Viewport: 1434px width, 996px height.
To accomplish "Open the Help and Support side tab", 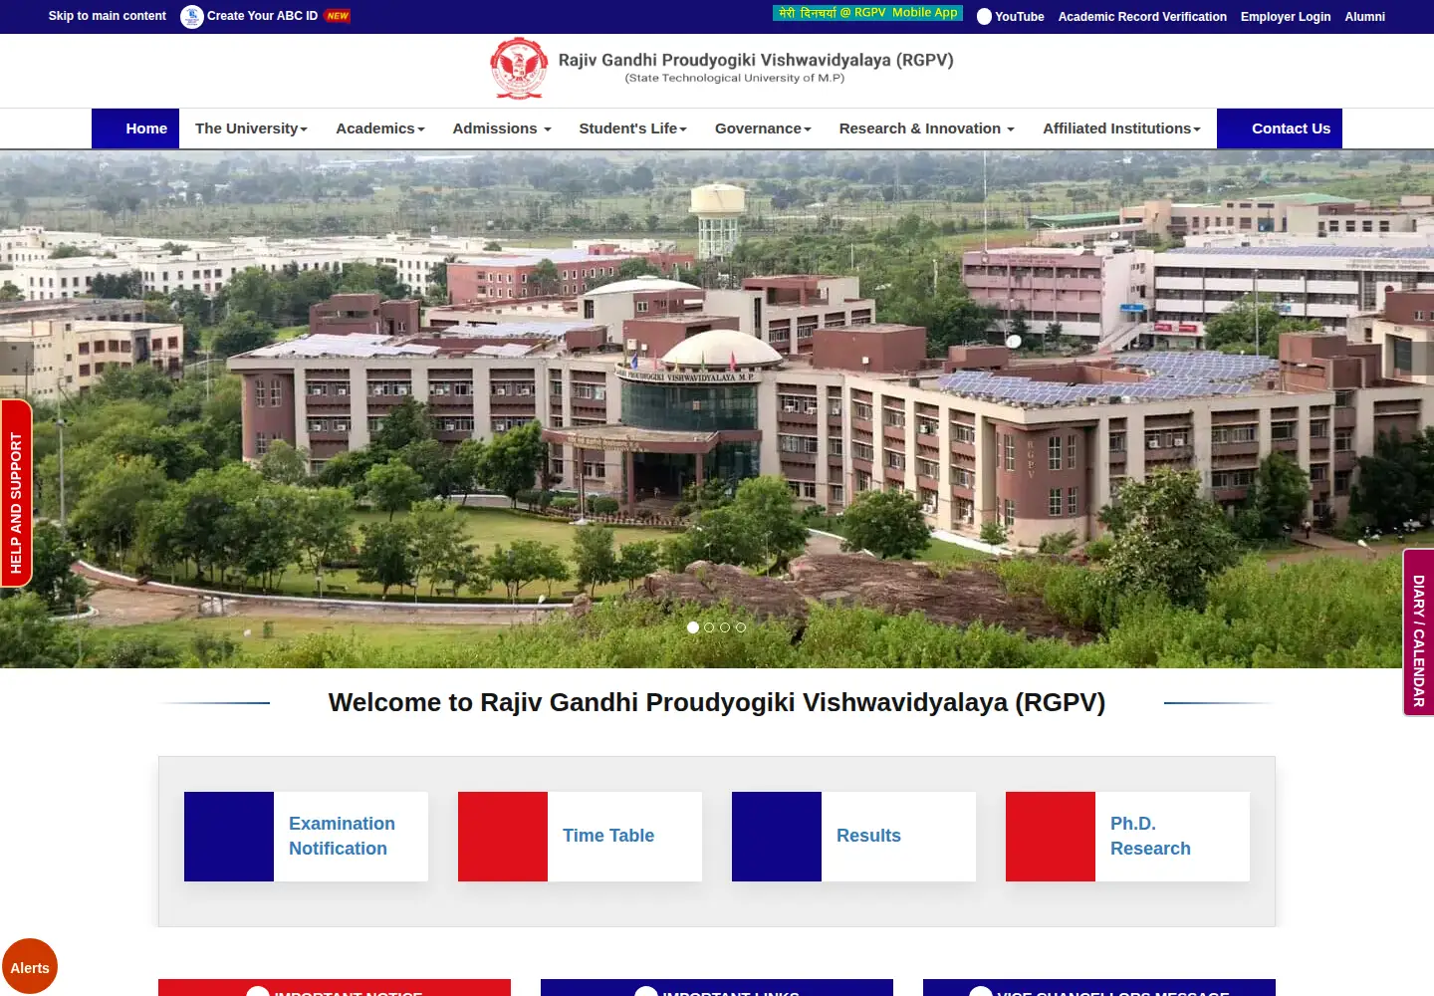I will tap(16, 493).
